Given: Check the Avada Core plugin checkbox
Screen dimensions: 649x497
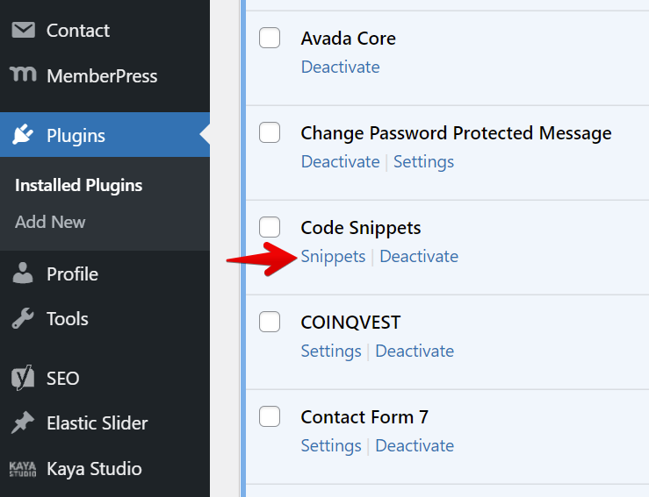Looking at the screenshot, I should (270, 38).
